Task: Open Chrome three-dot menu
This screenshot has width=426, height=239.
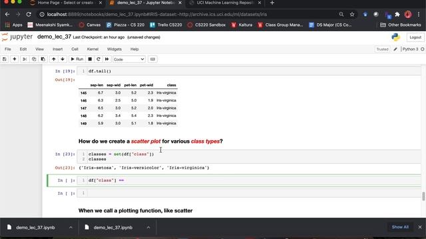Action: (x=419, y=15)
